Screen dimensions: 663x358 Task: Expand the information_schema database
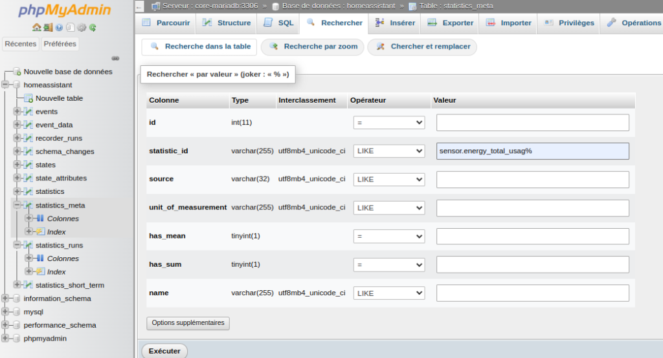tap(5, 298)
